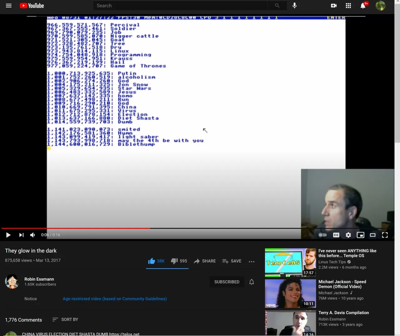400x336 pixels.
Task: Open the YouTube hamburger guide menu
Action: 9,6
